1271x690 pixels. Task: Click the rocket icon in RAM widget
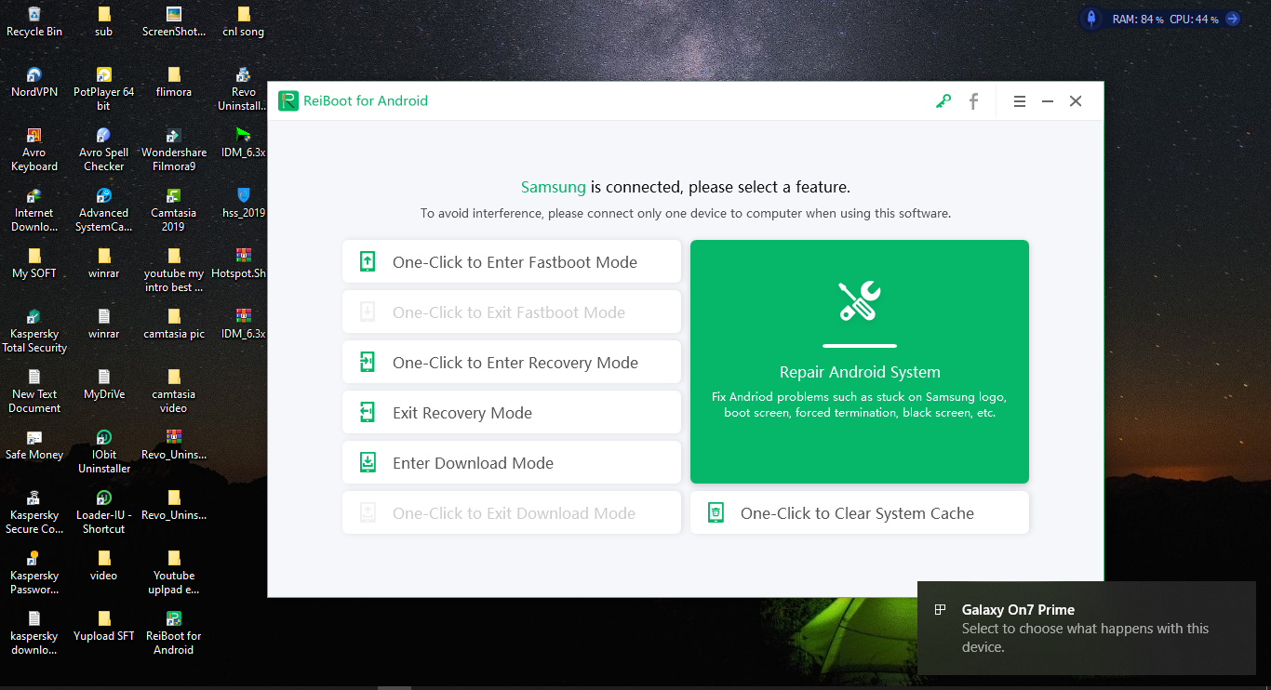pyautogui.click(x=1091, y=19)
